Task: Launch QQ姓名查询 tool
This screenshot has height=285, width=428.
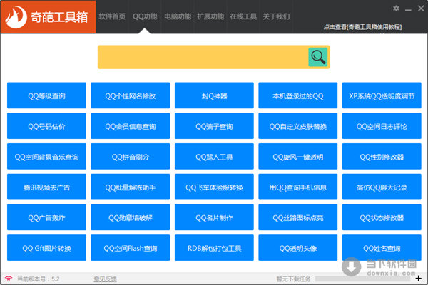Action: 382,248
